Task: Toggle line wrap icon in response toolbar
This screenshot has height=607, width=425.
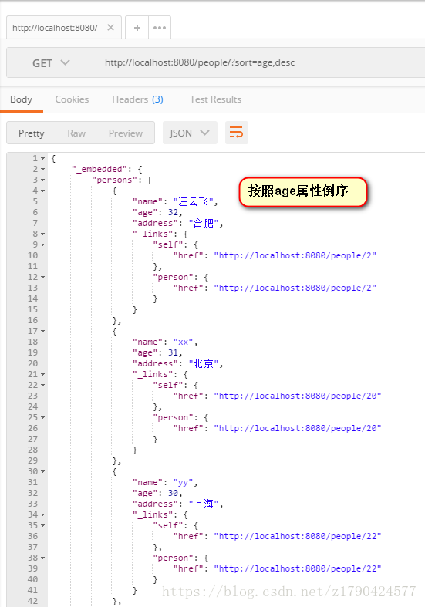Action: tap(237, 133)
